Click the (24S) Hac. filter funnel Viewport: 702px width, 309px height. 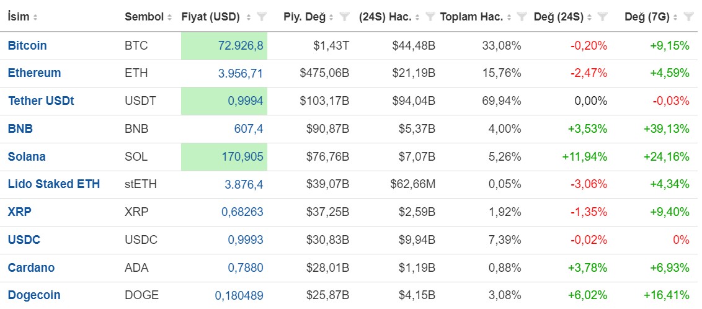(x=430, y=17)
